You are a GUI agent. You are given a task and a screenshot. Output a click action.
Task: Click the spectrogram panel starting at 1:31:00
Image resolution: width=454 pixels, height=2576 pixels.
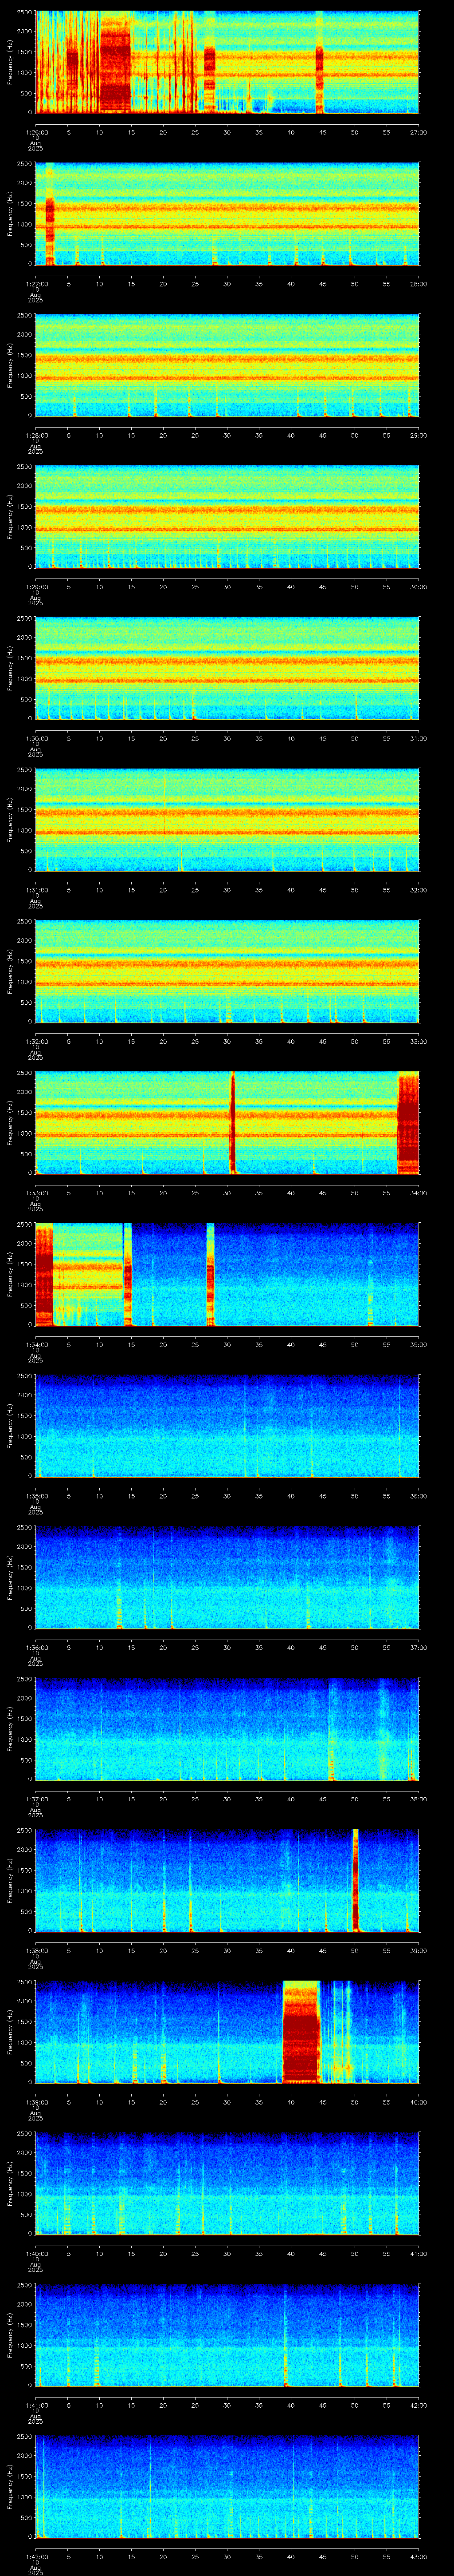[227, 820]
